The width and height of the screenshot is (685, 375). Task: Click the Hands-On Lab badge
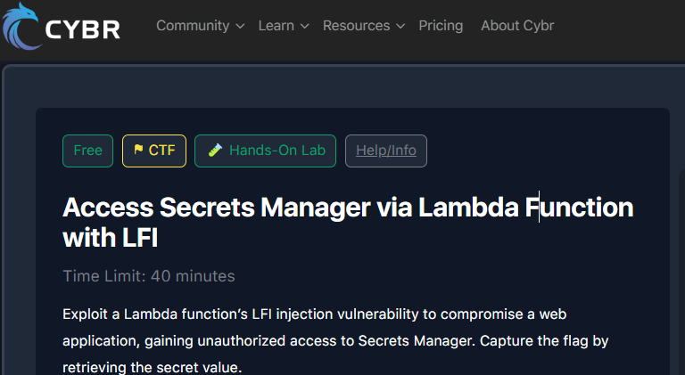click(265, 151)
